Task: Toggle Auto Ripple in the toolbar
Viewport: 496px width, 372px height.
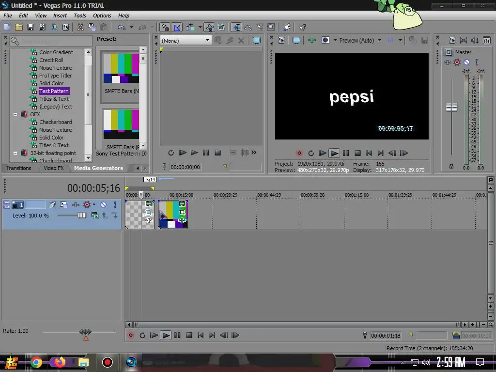Action: point(191,28)
